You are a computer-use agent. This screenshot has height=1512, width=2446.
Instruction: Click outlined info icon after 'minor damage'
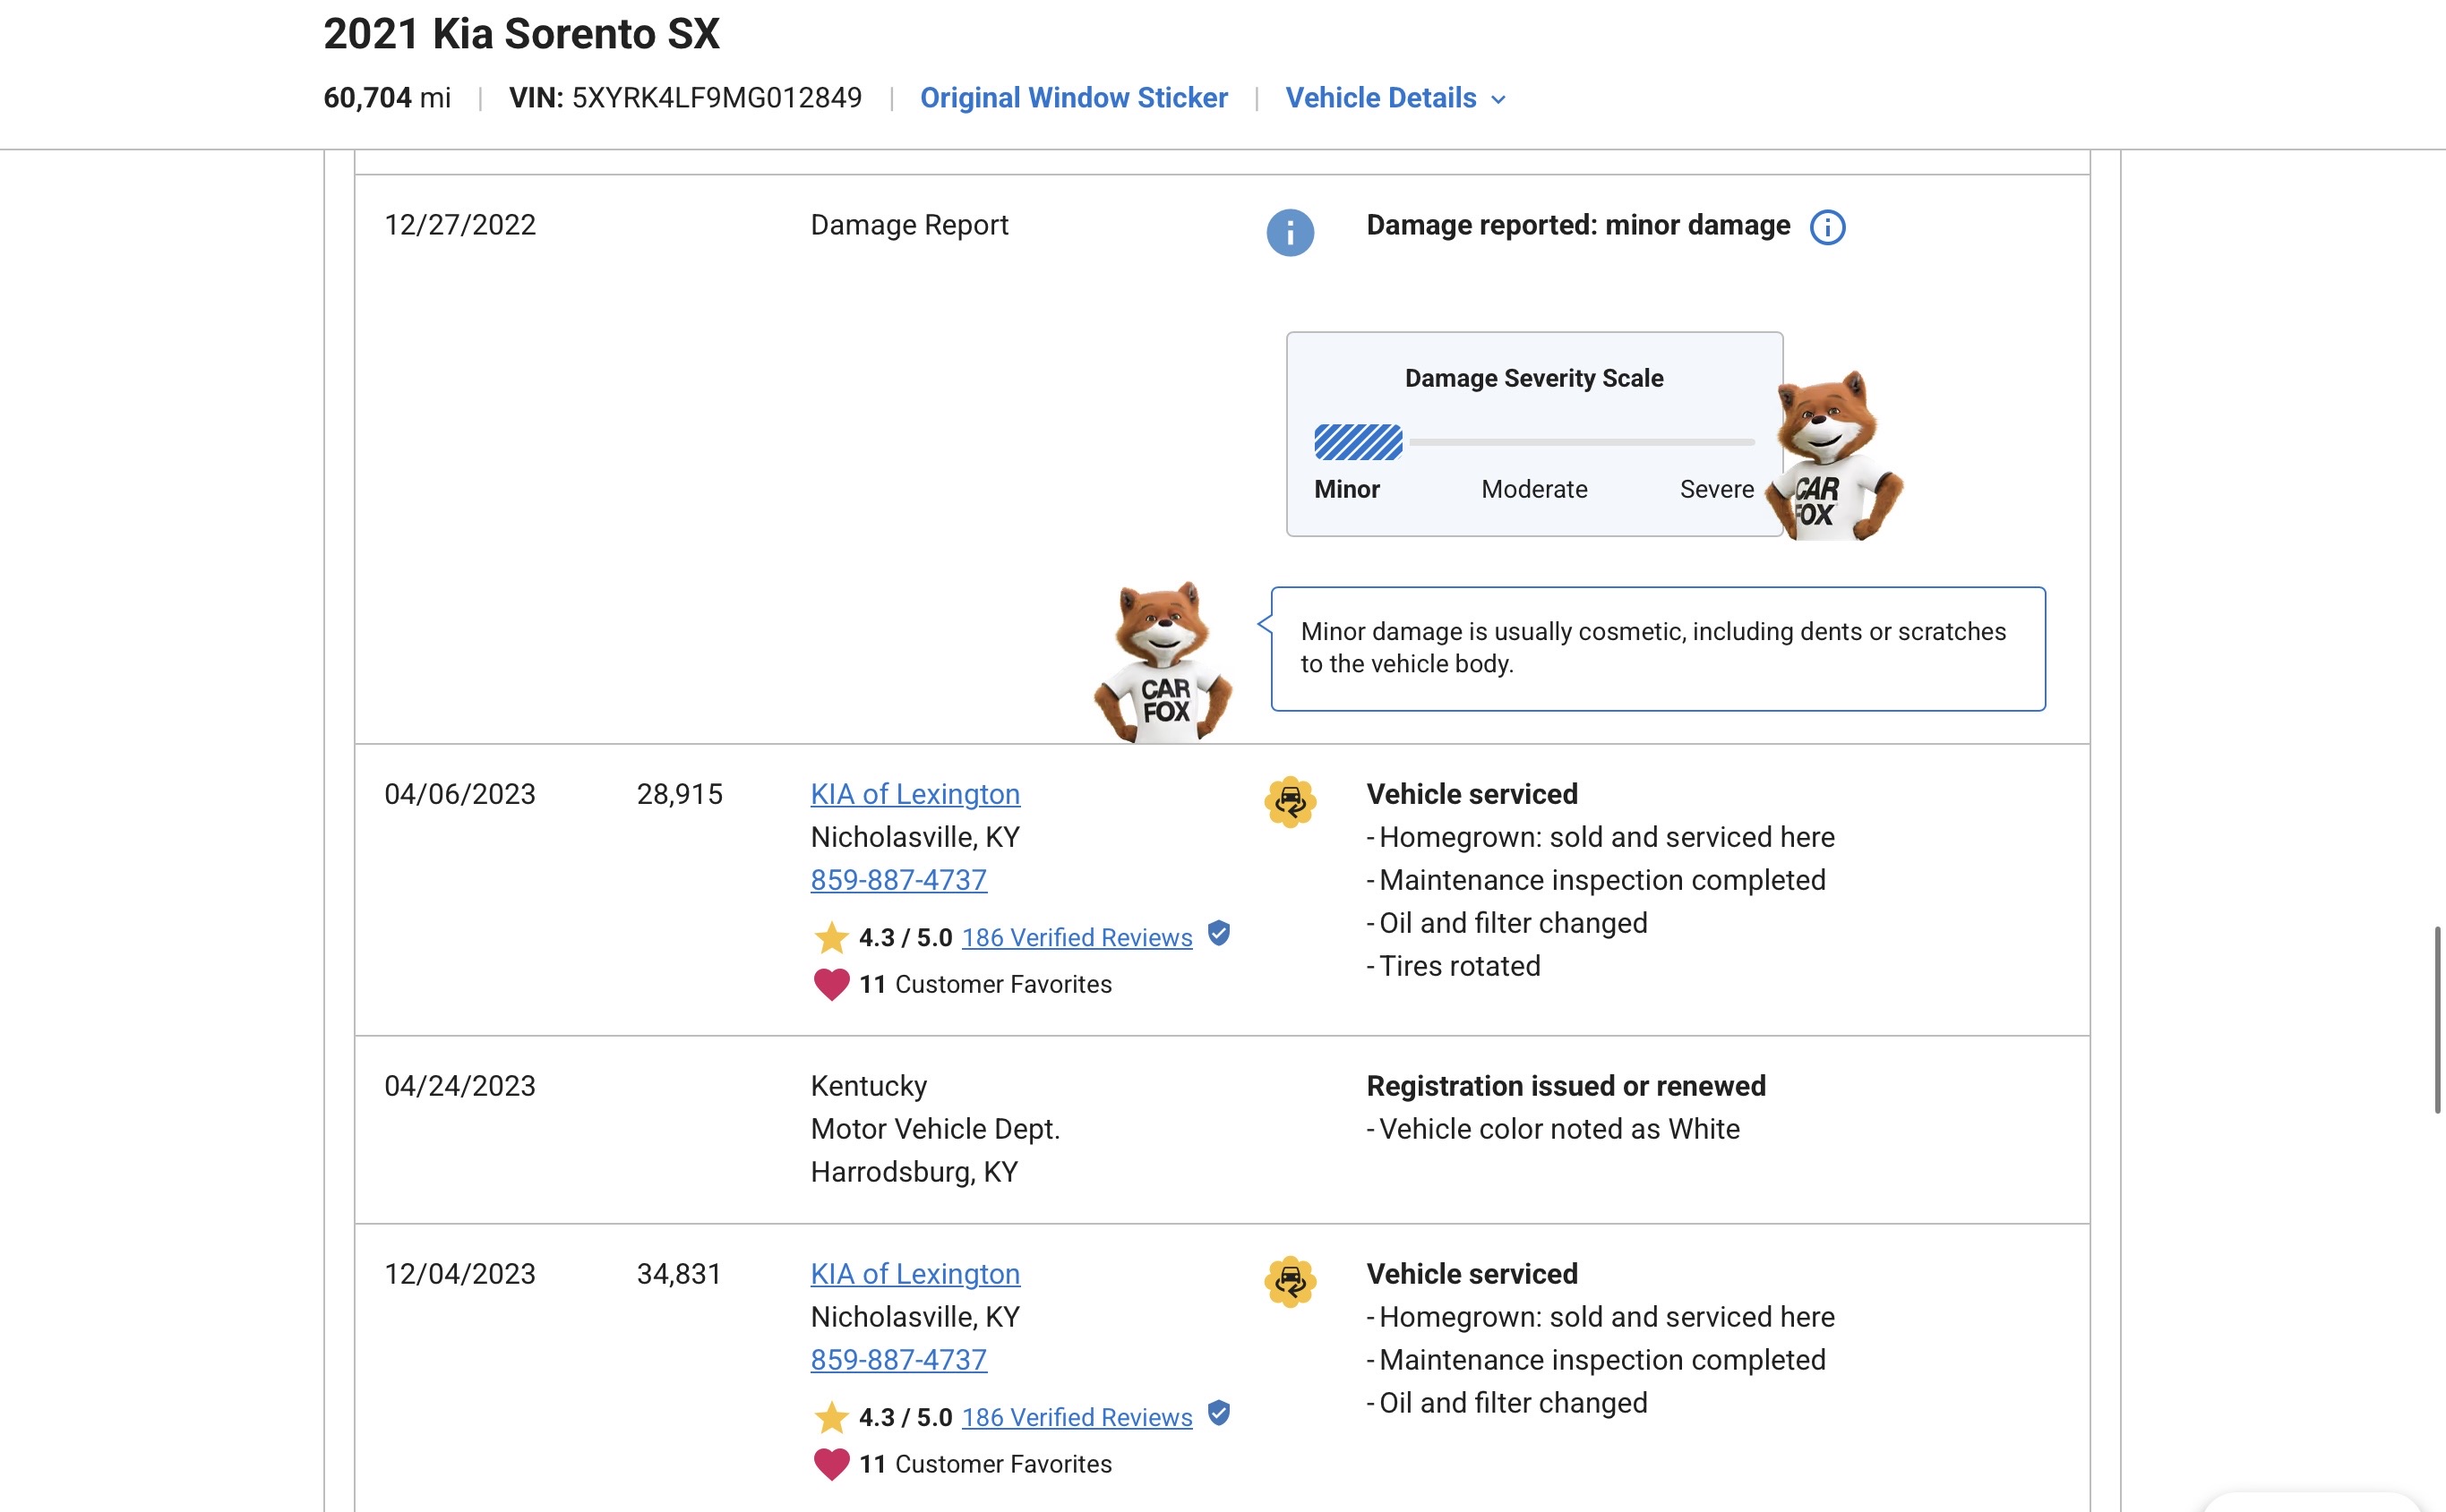point(1827,227)
